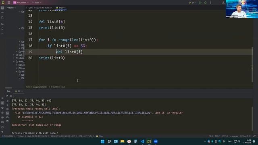Click STR_LIST_TUPL in navigation bar
Image resolution: width=258 pixels, height=145 pixels.
pos(85,136)
